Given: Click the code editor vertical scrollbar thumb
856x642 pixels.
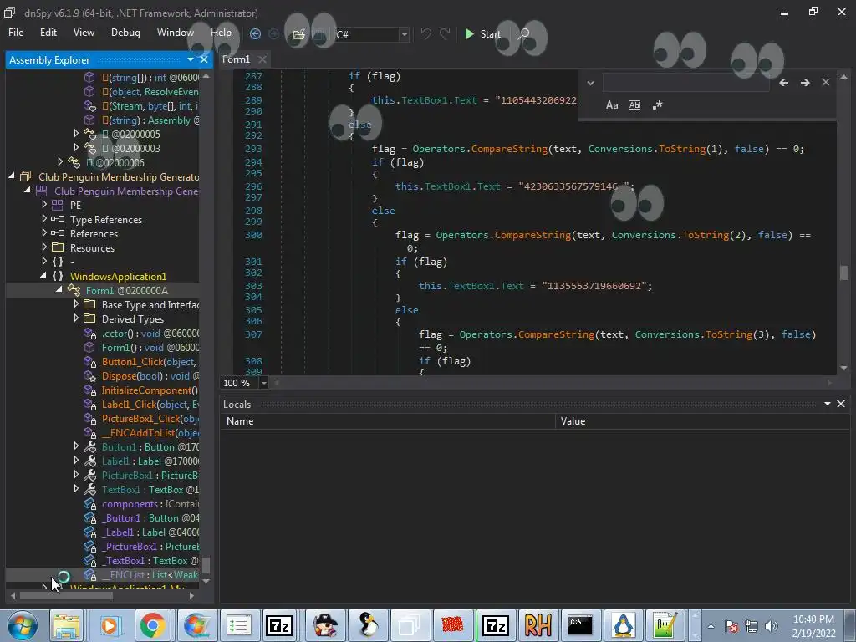Looking at the screenshot, I should [844, 273].
